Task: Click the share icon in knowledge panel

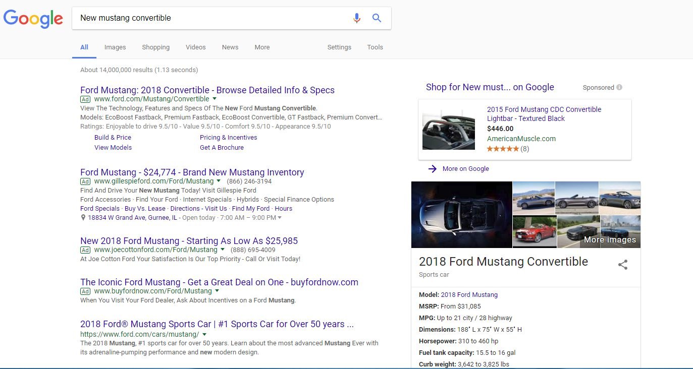Action: (x=623, y=265)
